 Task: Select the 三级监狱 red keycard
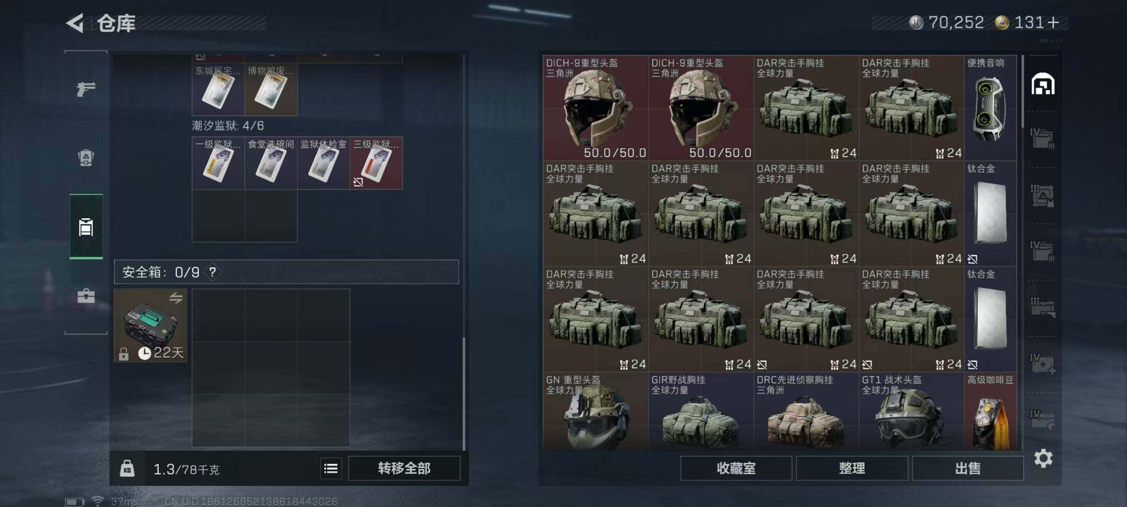tap(376, 163)
